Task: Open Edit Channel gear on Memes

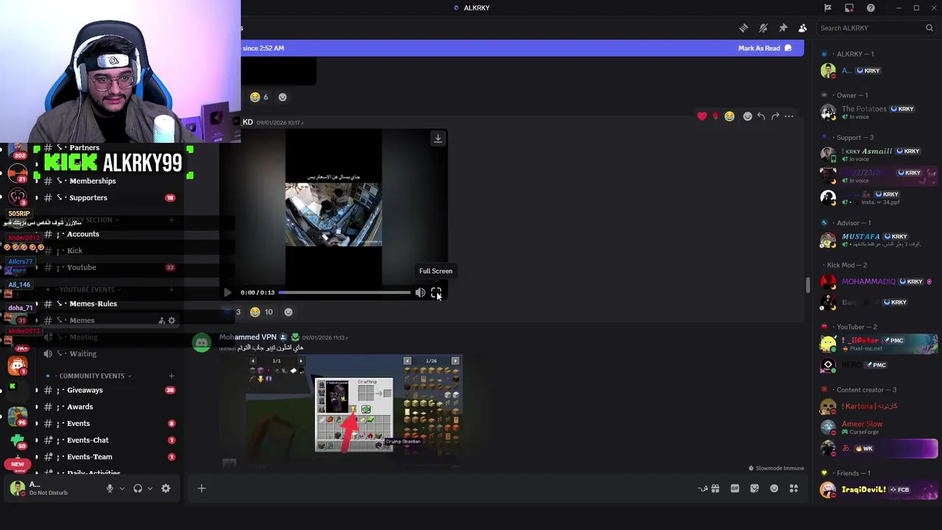Action: (172, 320)
